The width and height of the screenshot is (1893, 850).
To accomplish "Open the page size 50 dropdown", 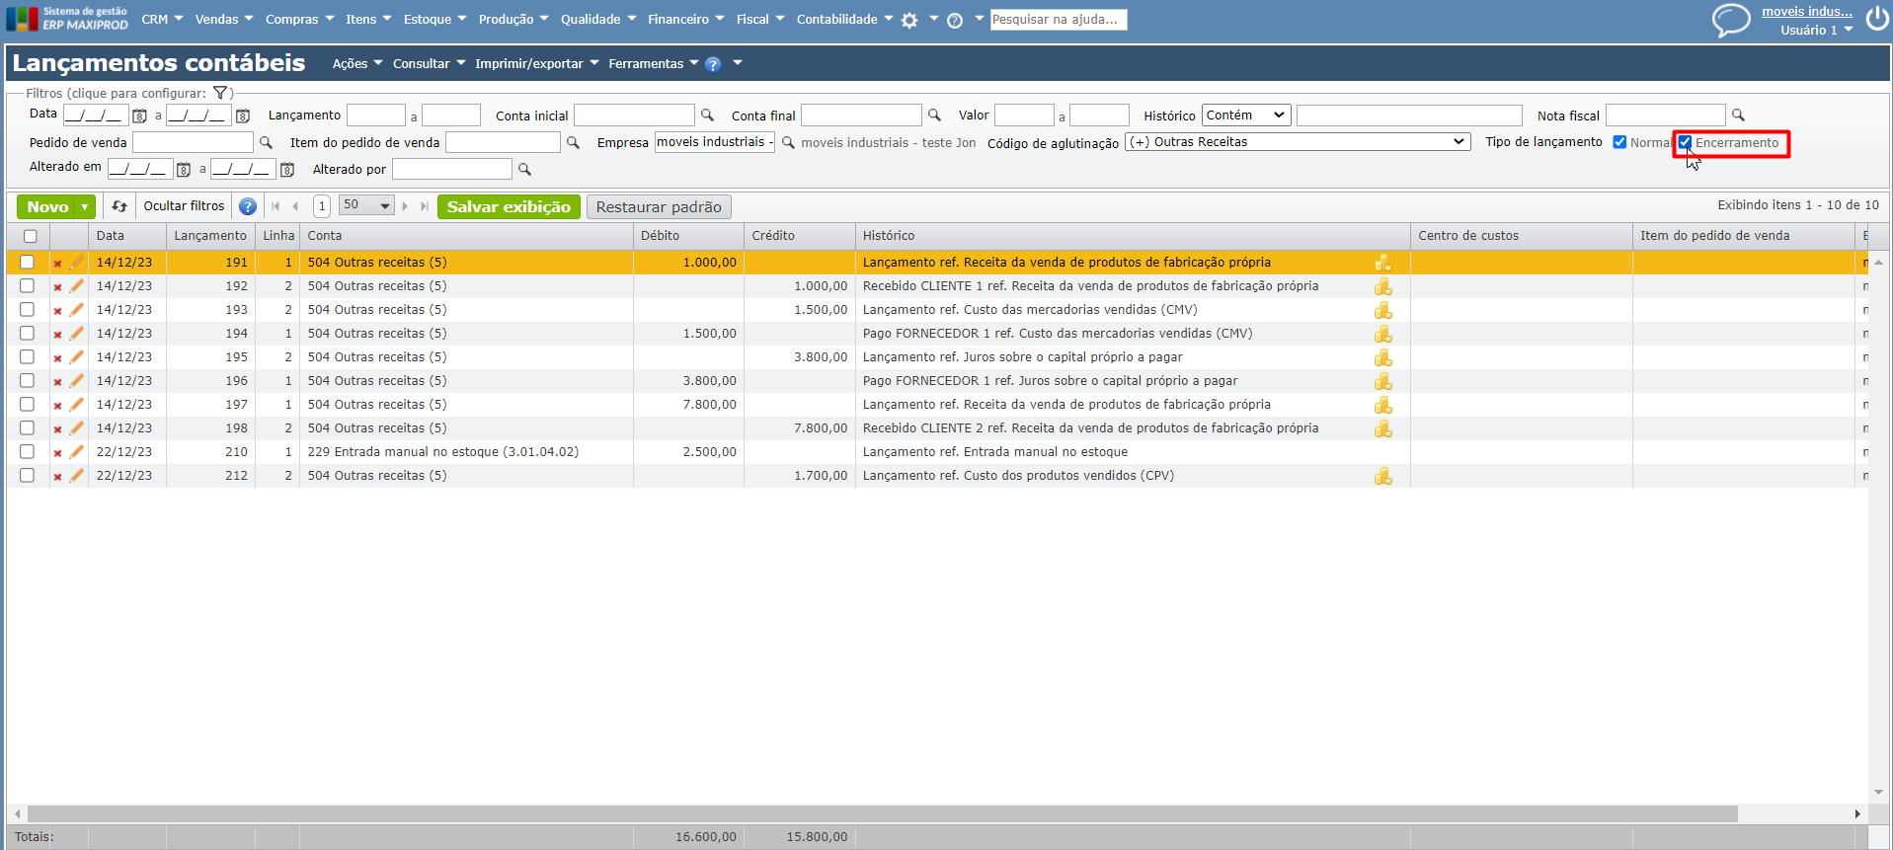I will point(366,205).
